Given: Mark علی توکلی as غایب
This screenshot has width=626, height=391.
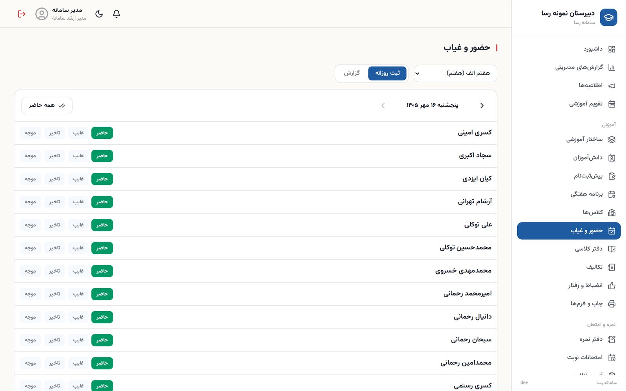Looking at the screenshot, I should point(78,225).
